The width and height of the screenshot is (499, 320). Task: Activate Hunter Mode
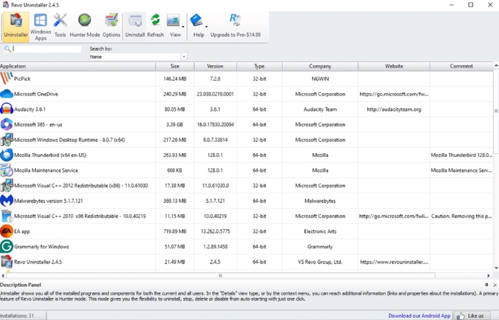(85, 26)
